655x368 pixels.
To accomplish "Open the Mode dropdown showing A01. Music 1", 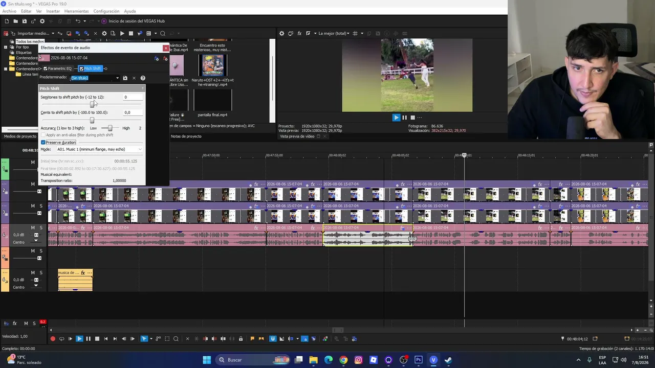I will (99, 149).
